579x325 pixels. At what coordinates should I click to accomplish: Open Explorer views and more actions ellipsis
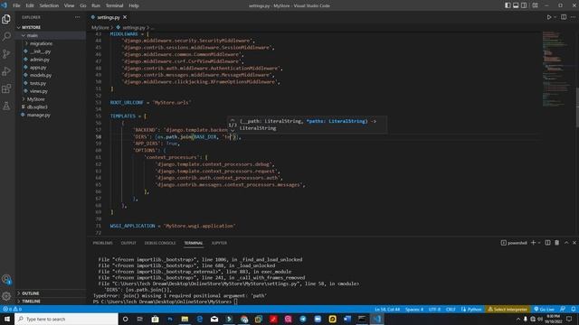77,17
